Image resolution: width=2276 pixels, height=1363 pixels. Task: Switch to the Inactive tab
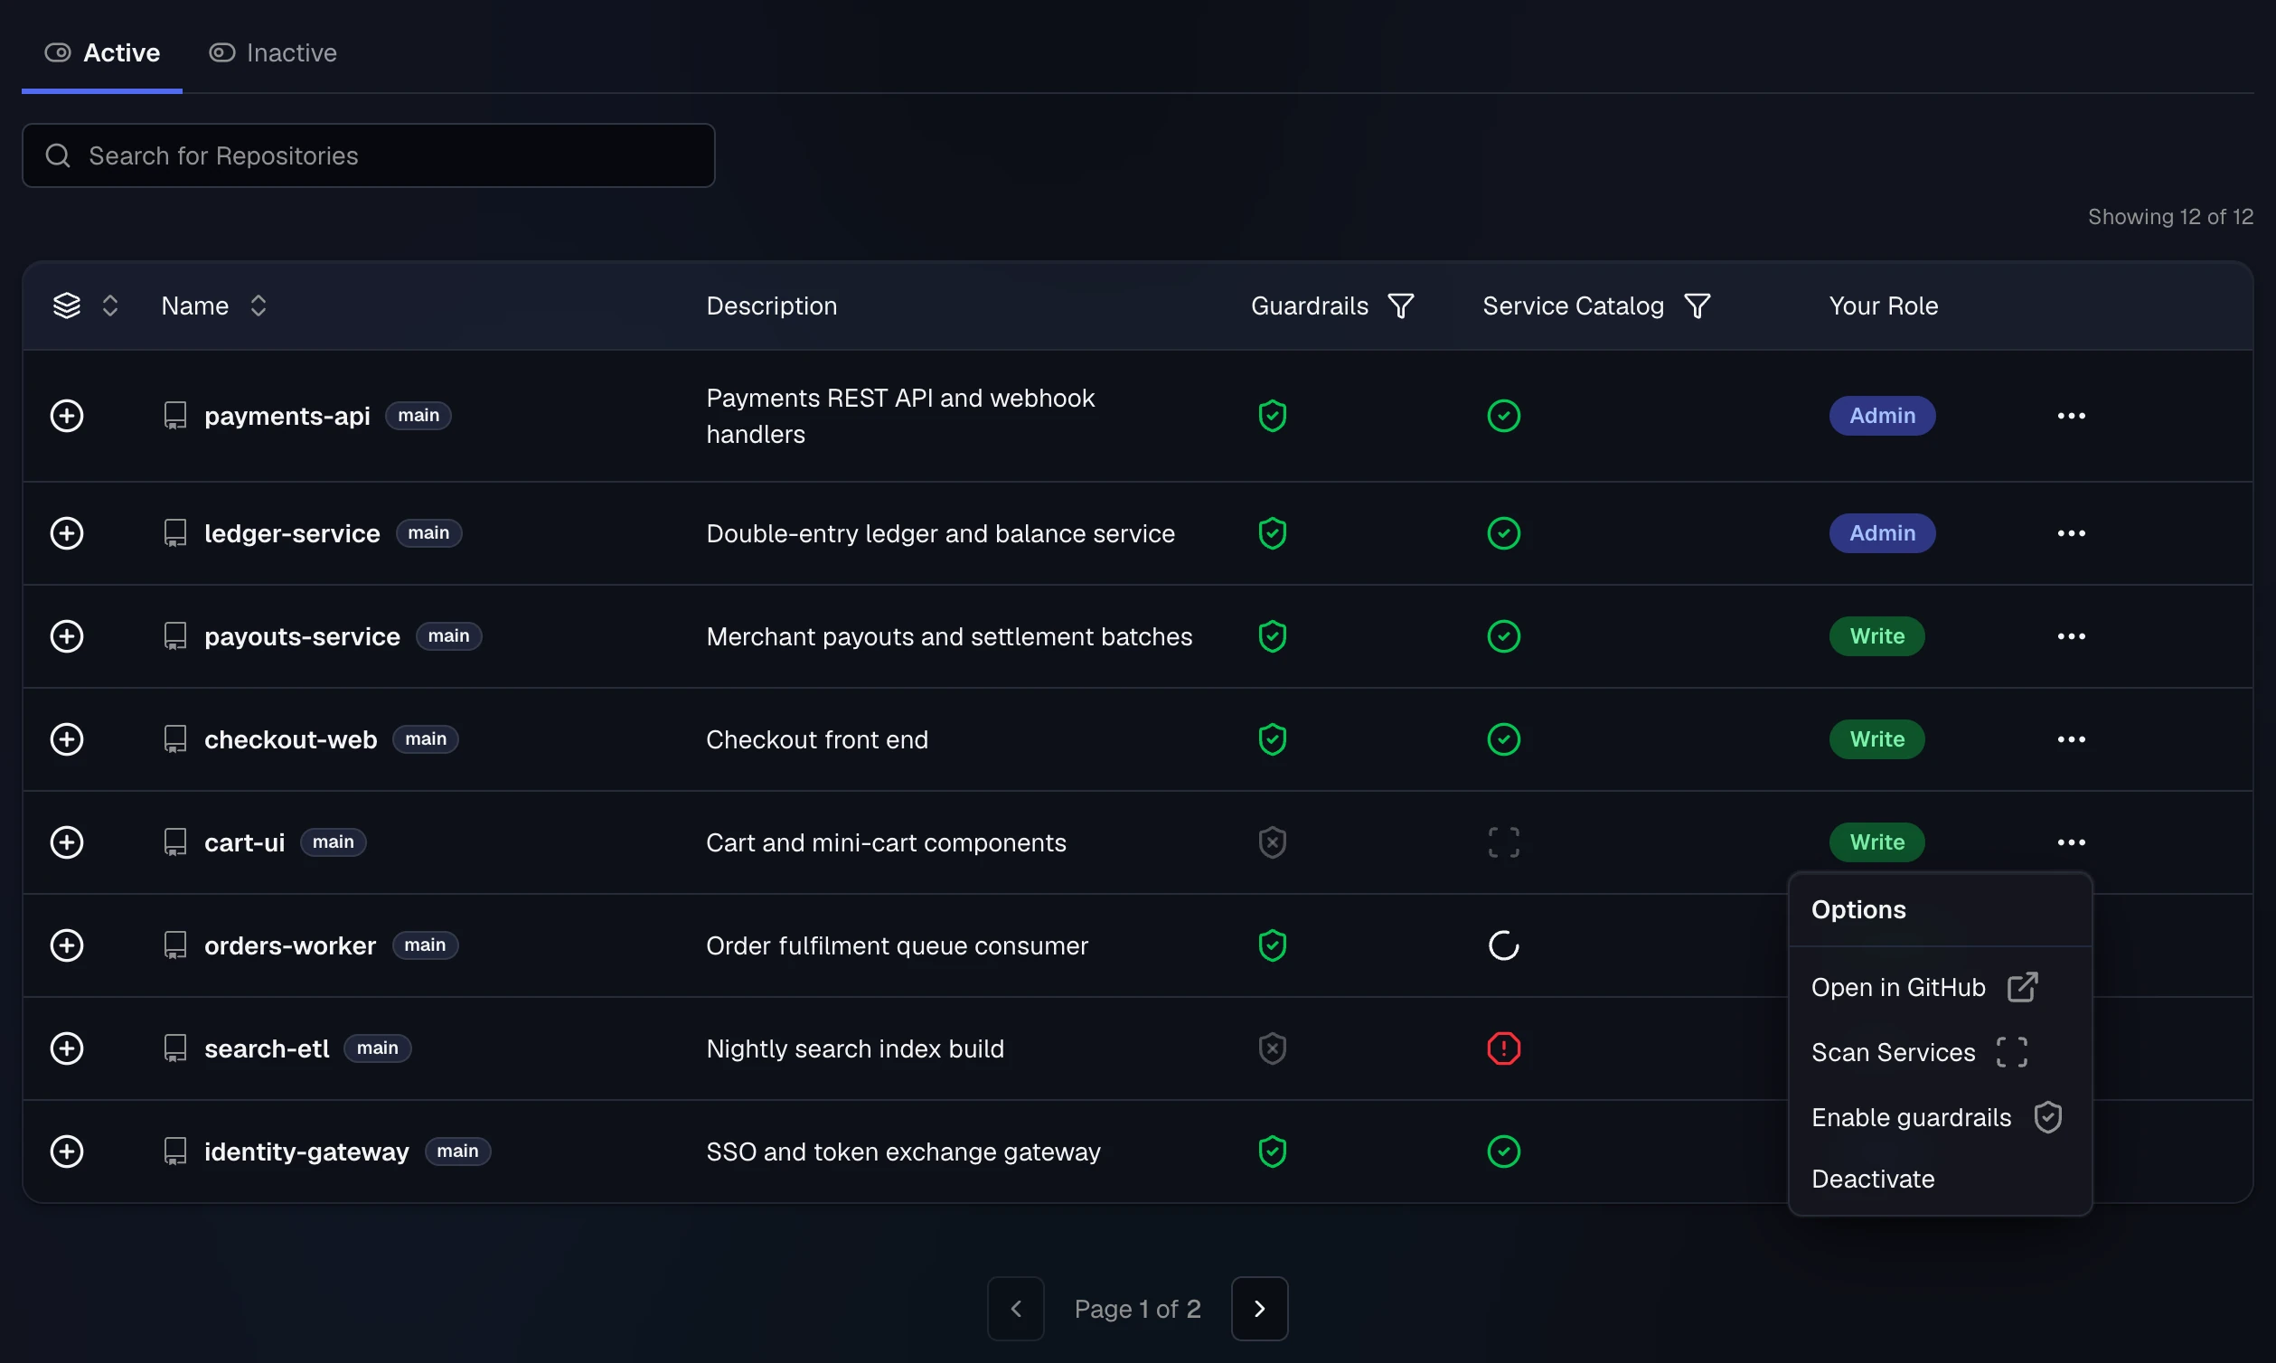tap(273, 52)
